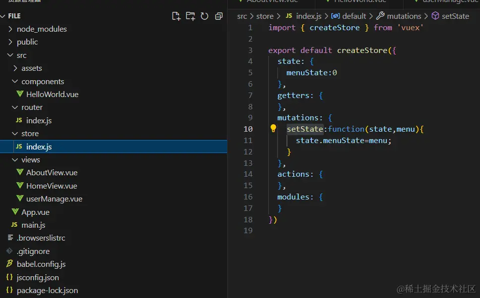Open the App.vue file

[x=35, y=212]
